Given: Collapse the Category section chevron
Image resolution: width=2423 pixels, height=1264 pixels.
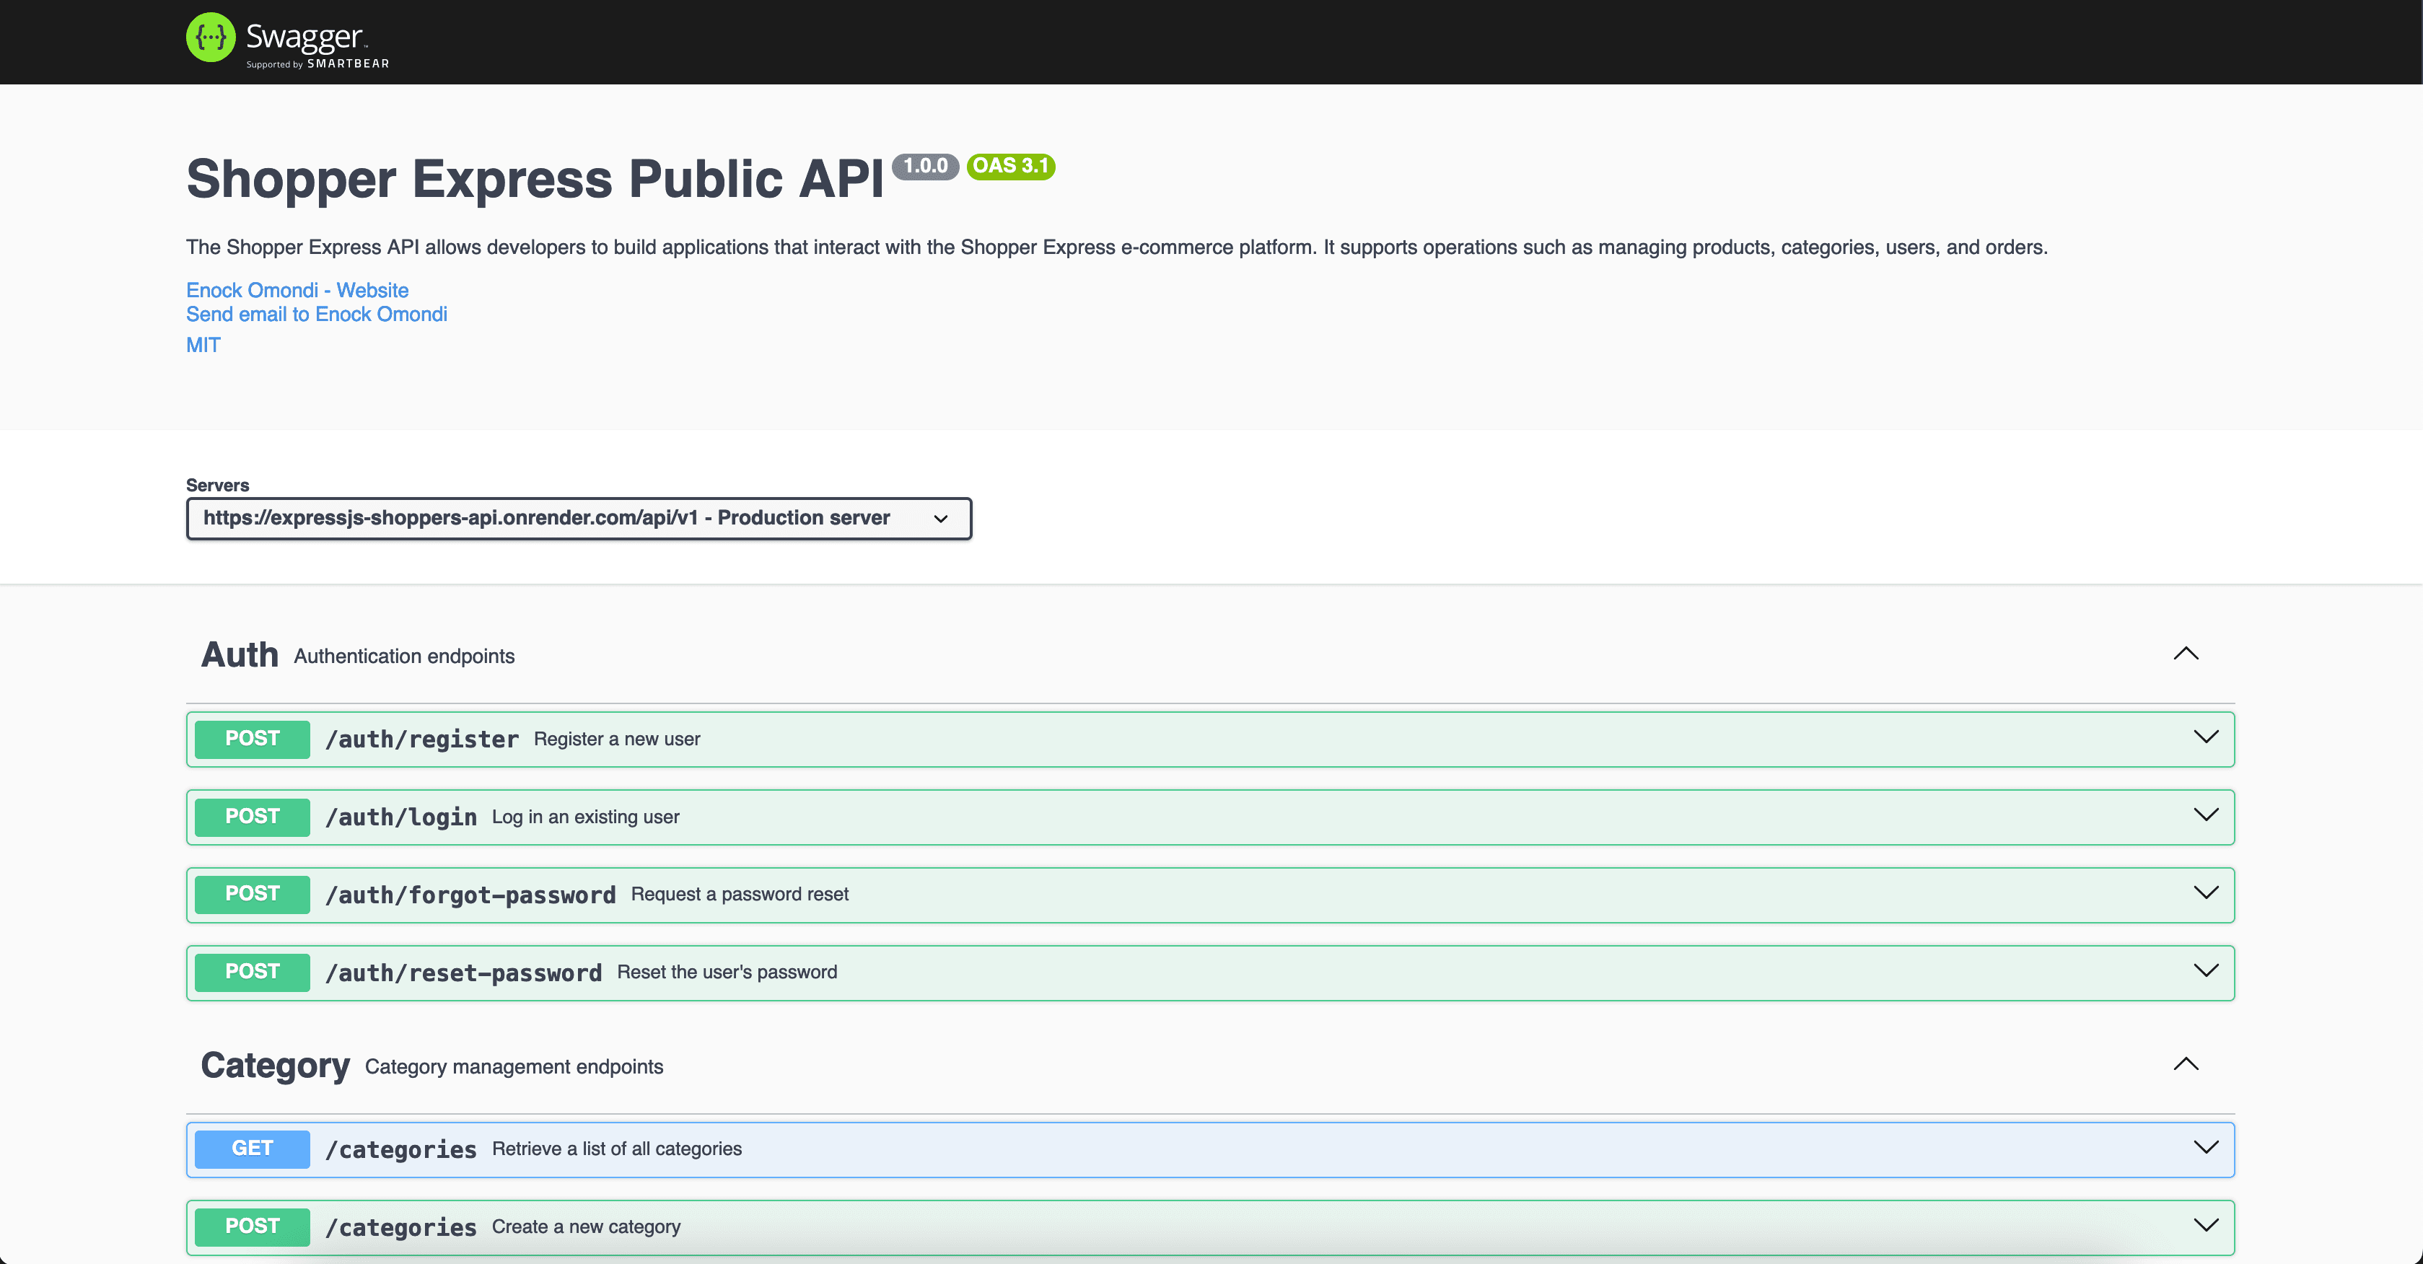Looking at the screenshot, I should (2186, 1065).
